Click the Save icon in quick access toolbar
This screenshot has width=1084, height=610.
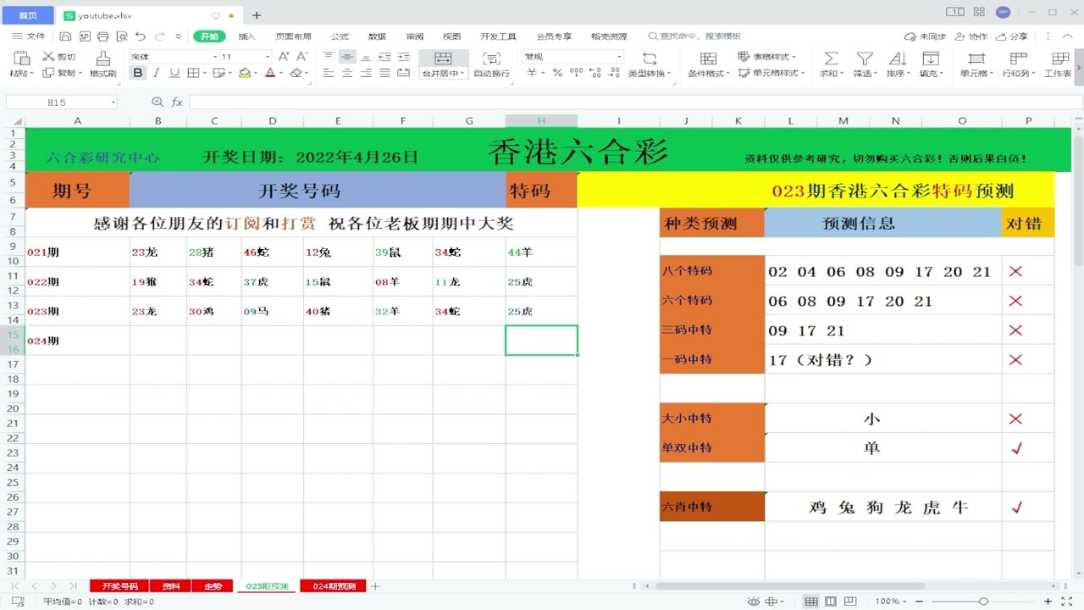(65, 36)
